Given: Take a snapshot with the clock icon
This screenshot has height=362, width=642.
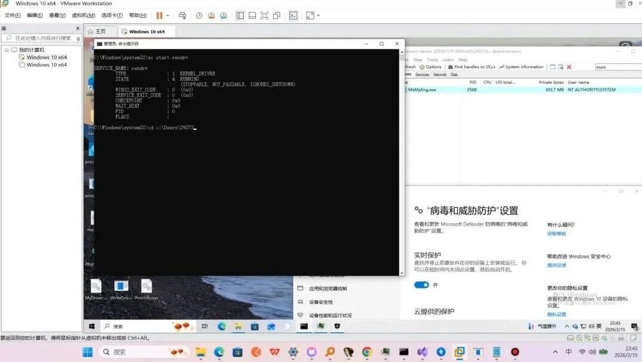Looking at the screenshot, I should click(199, 16).
